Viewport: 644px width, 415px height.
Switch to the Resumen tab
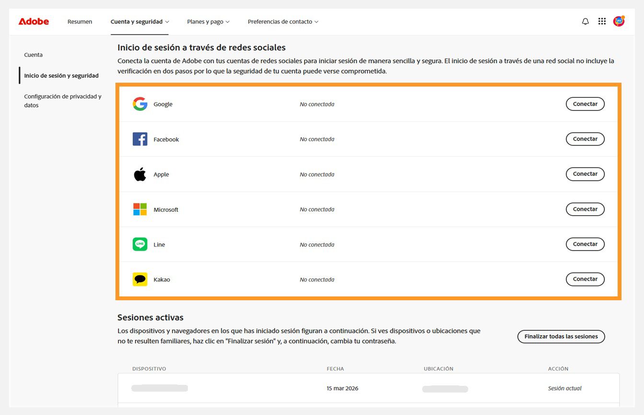[80, 22]
